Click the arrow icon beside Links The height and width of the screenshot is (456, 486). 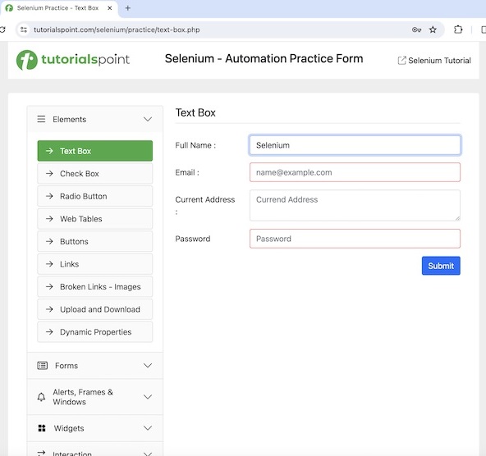tap(49, 264)
